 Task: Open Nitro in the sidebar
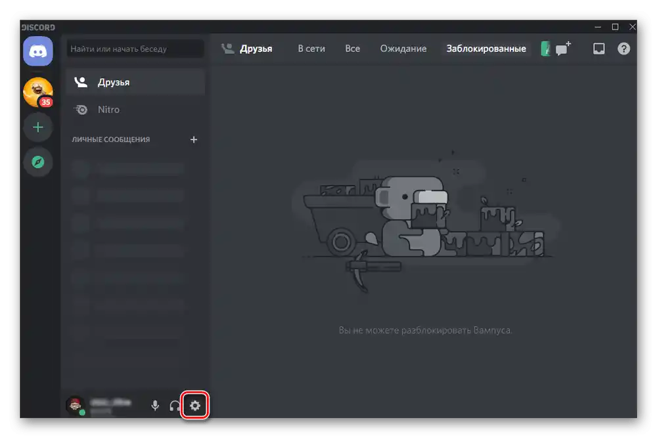(x=135, y=109)
